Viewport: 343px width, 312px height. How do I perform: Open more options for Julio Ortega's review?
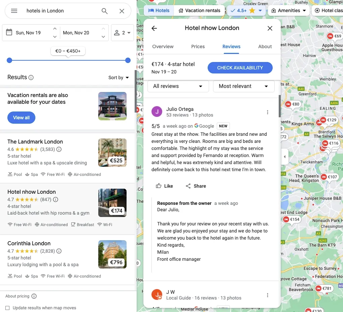click(x=267, y=112)
